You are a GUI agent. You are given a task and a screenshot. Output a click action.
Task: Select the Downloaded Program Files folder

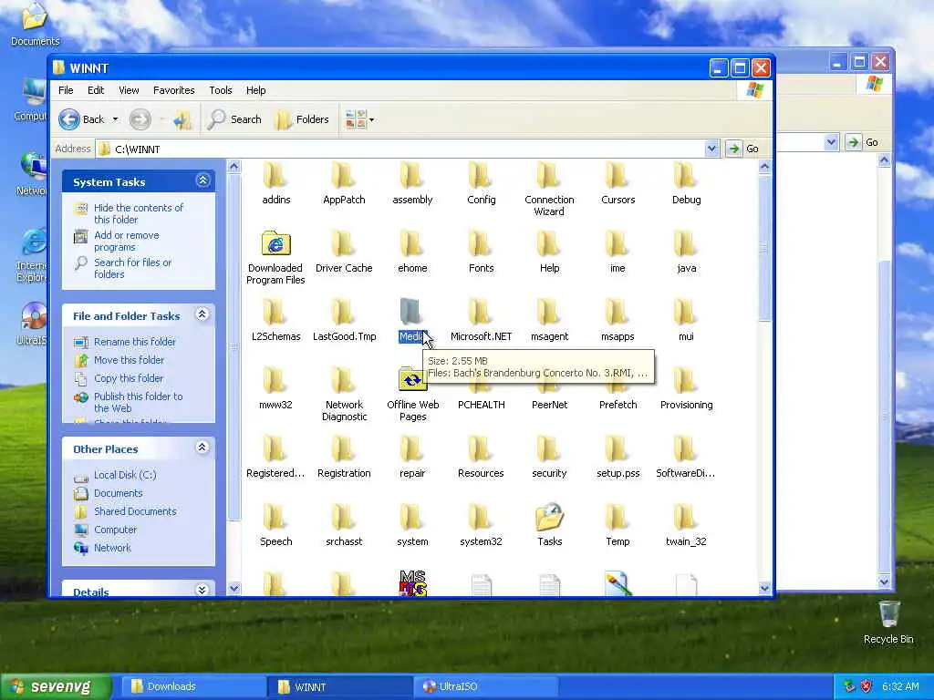point(275,257)
